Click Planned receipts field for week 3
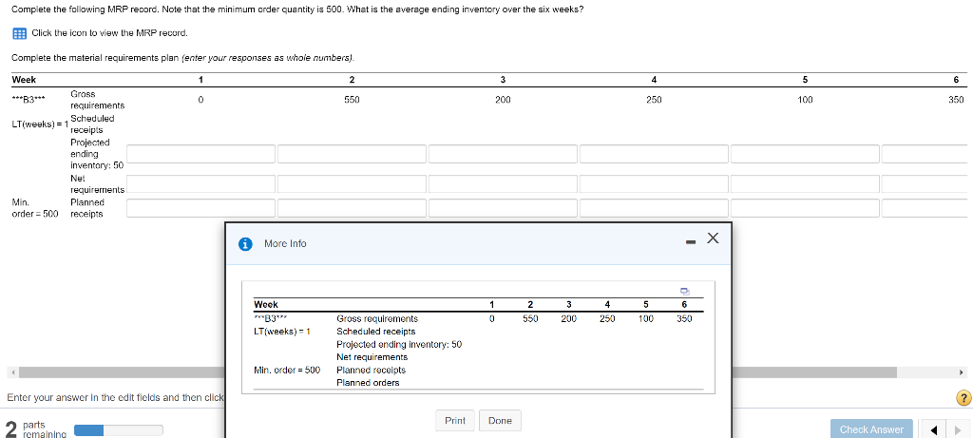973x438 pixels. point(503,208)
